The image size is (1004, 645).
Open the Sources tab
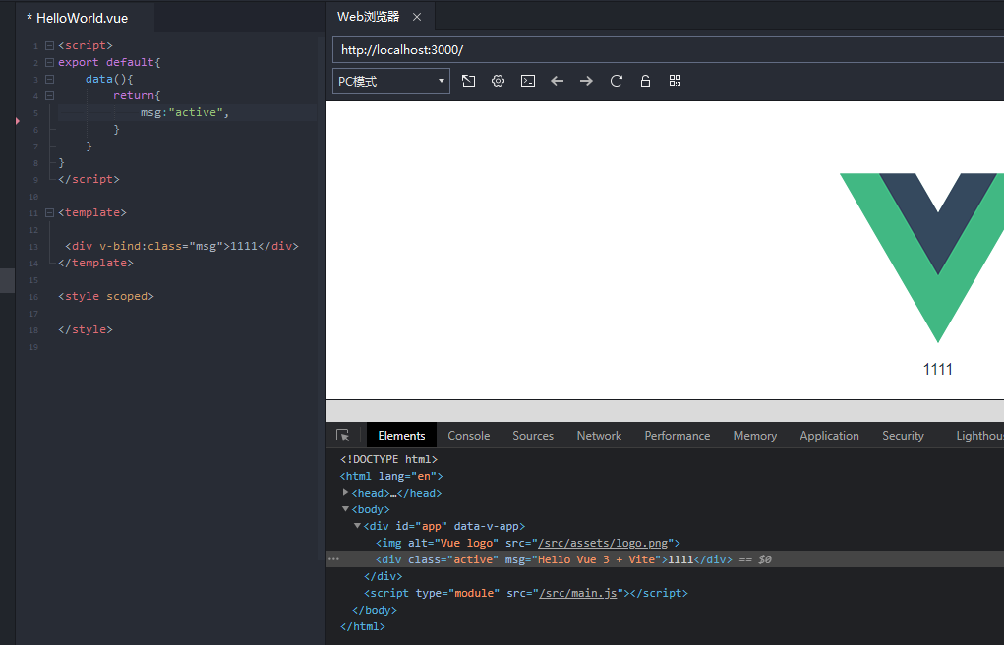tap(533, 435)
